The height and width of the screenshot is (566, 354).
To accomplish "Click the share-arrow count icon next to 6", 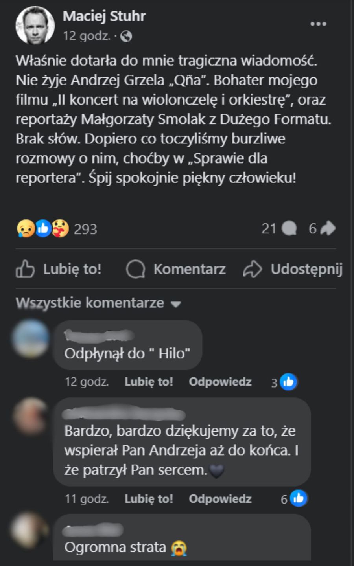I will [x=328, y=228].
